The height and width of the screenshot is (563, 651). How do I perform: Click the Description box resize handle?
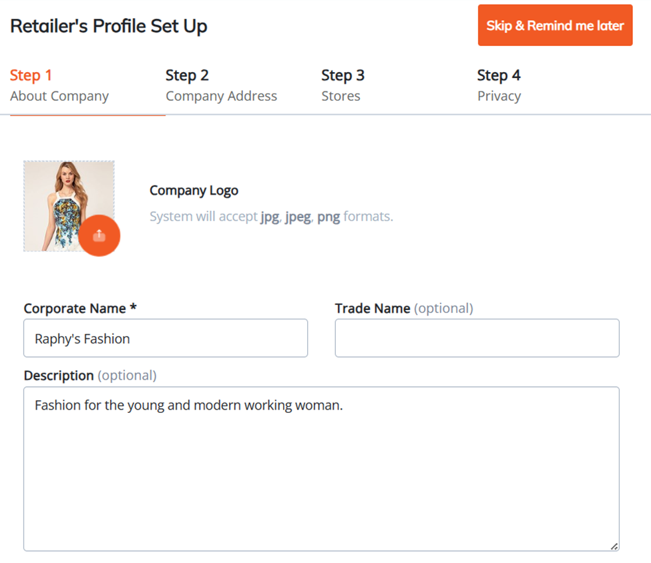point(614,546)
